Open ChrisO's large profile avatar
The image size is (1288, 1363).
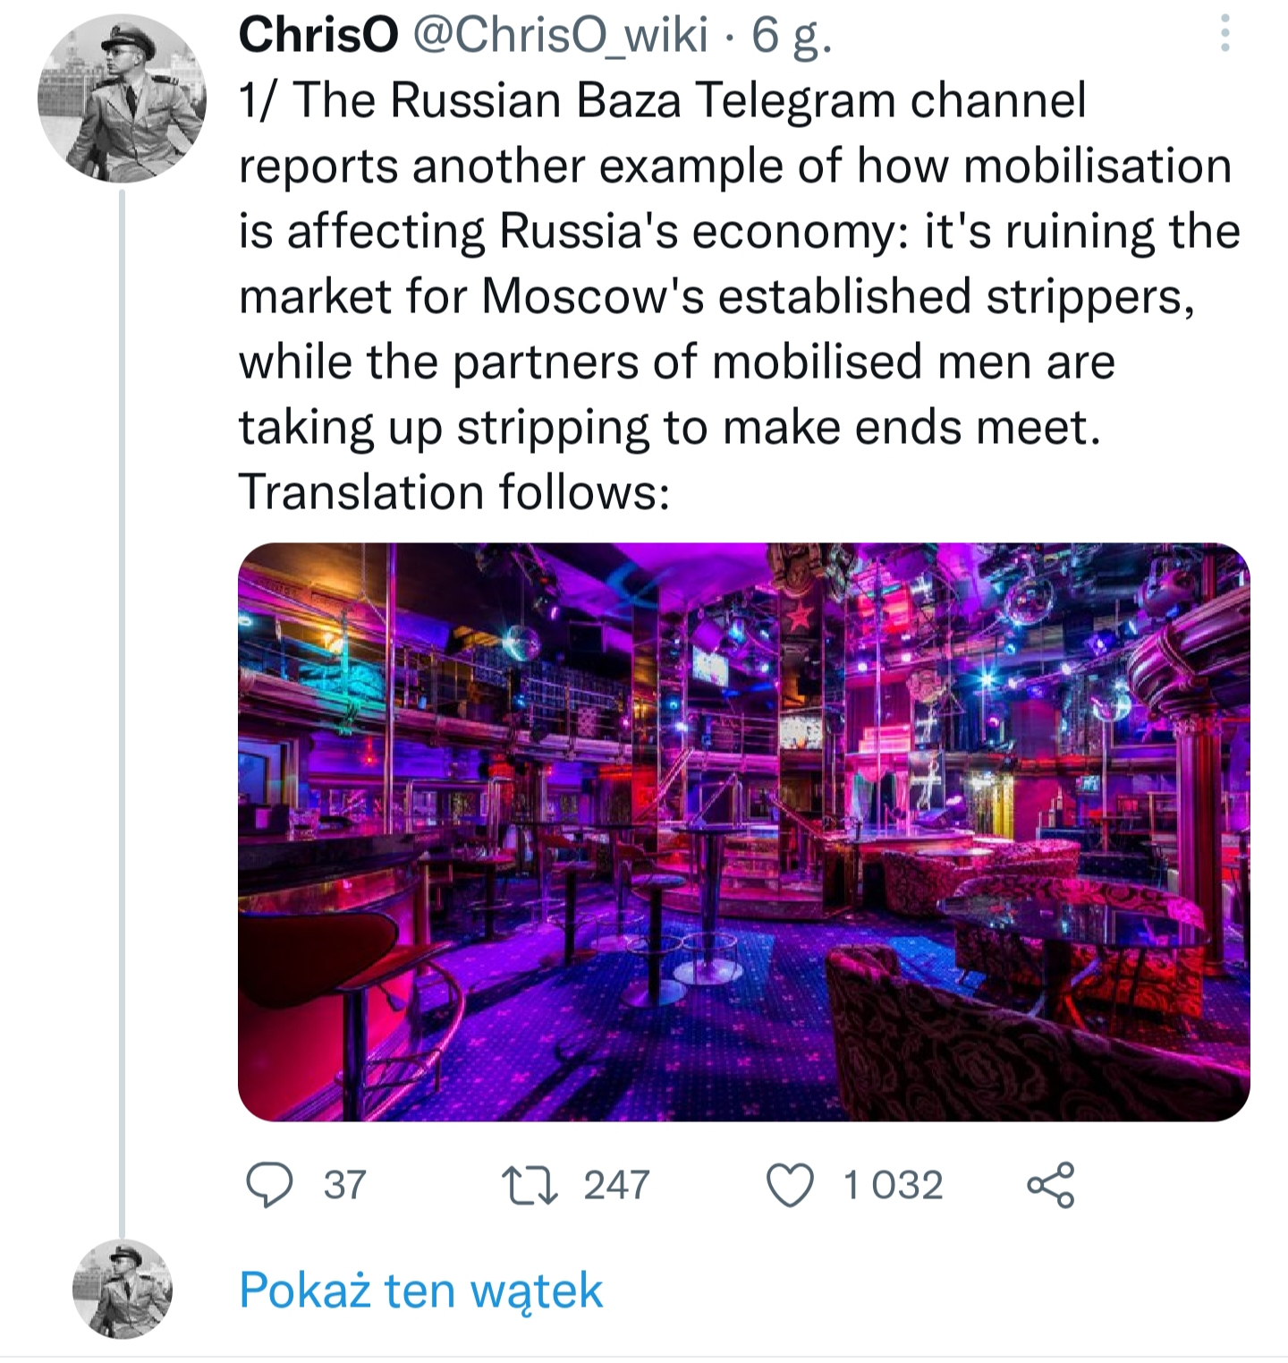[122, 98]
